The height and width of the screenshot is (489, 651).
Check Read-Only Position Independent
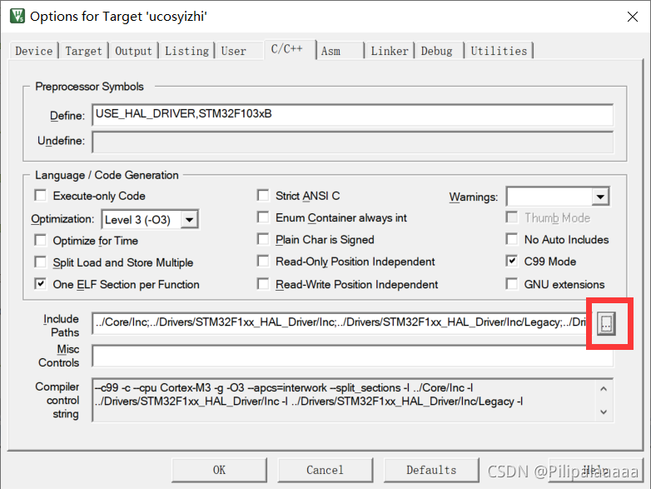(x=263, y=262)
